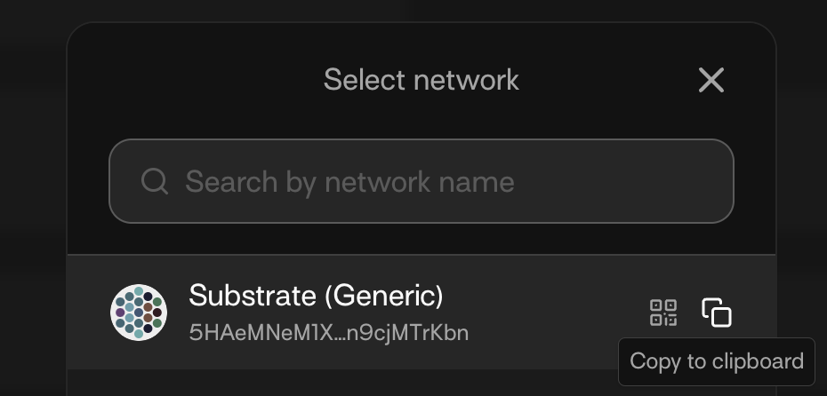Click empty space in the Substrate row
The image size is (827, 396).
pyautogui.click(x=551, y=313)
